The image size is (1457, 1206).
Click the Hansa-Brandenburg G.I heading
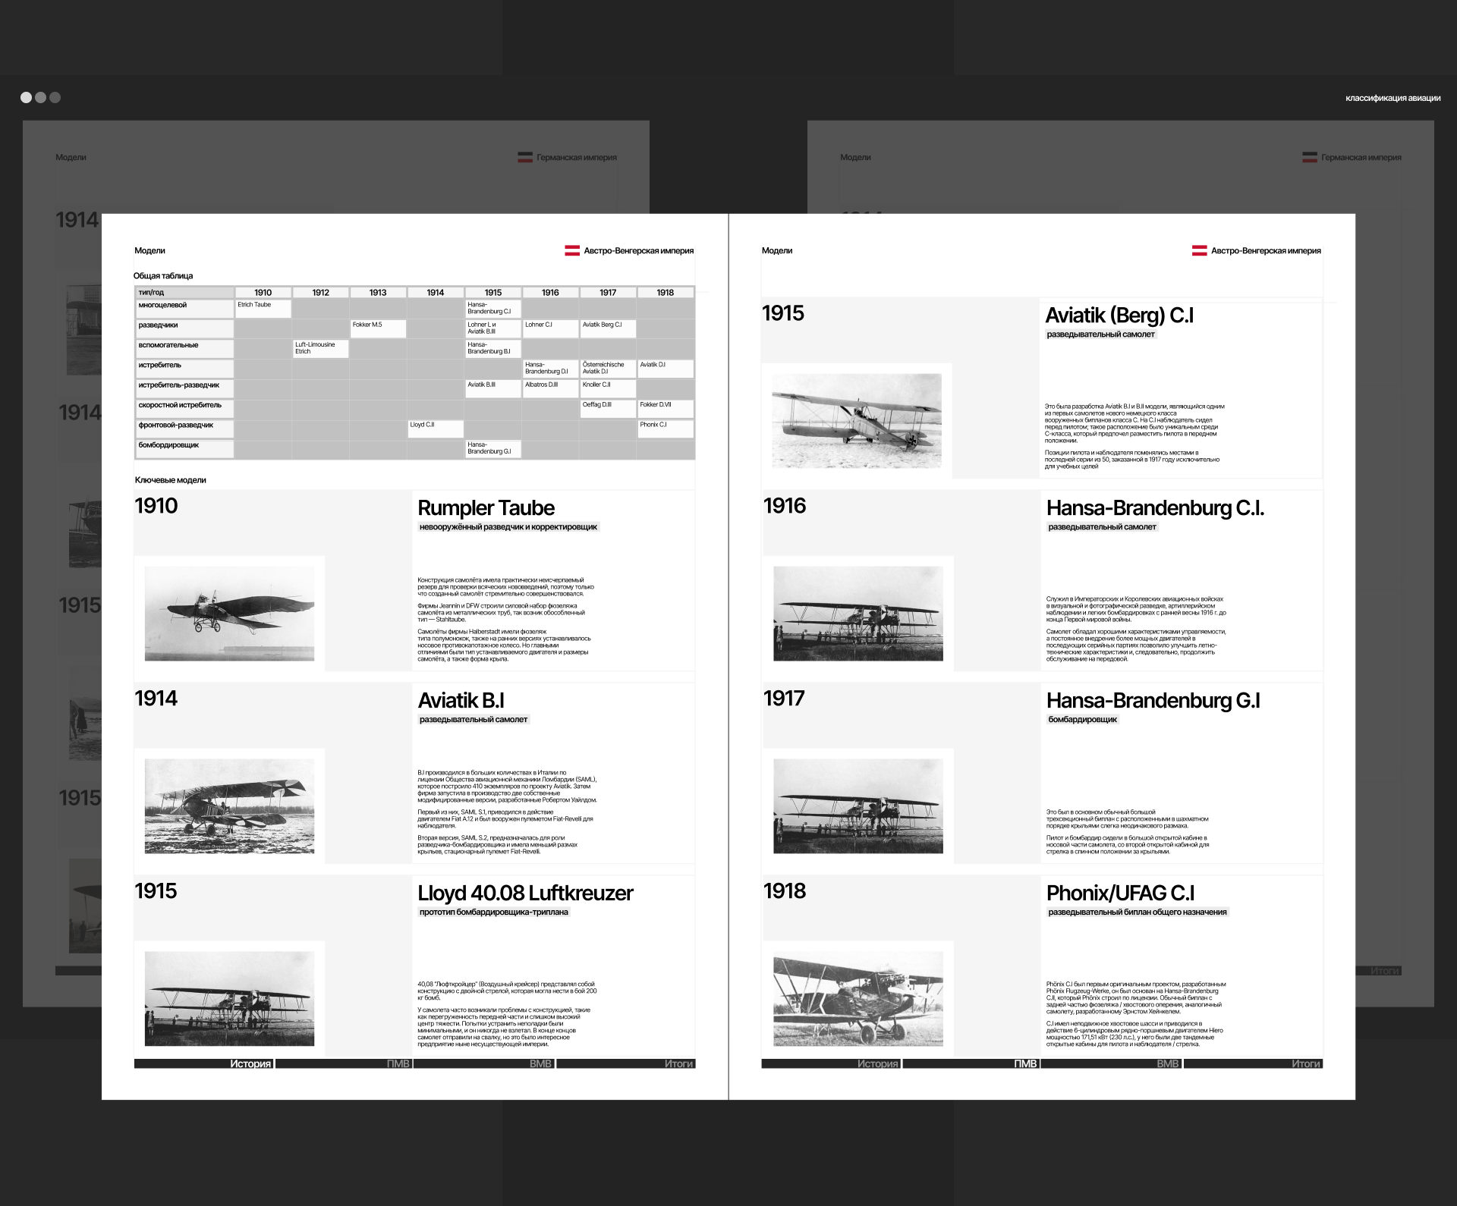[x=1153, y=700]
